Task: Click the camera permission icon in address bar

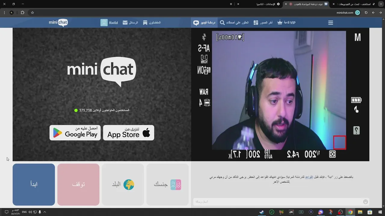Action: click(357, 13)
